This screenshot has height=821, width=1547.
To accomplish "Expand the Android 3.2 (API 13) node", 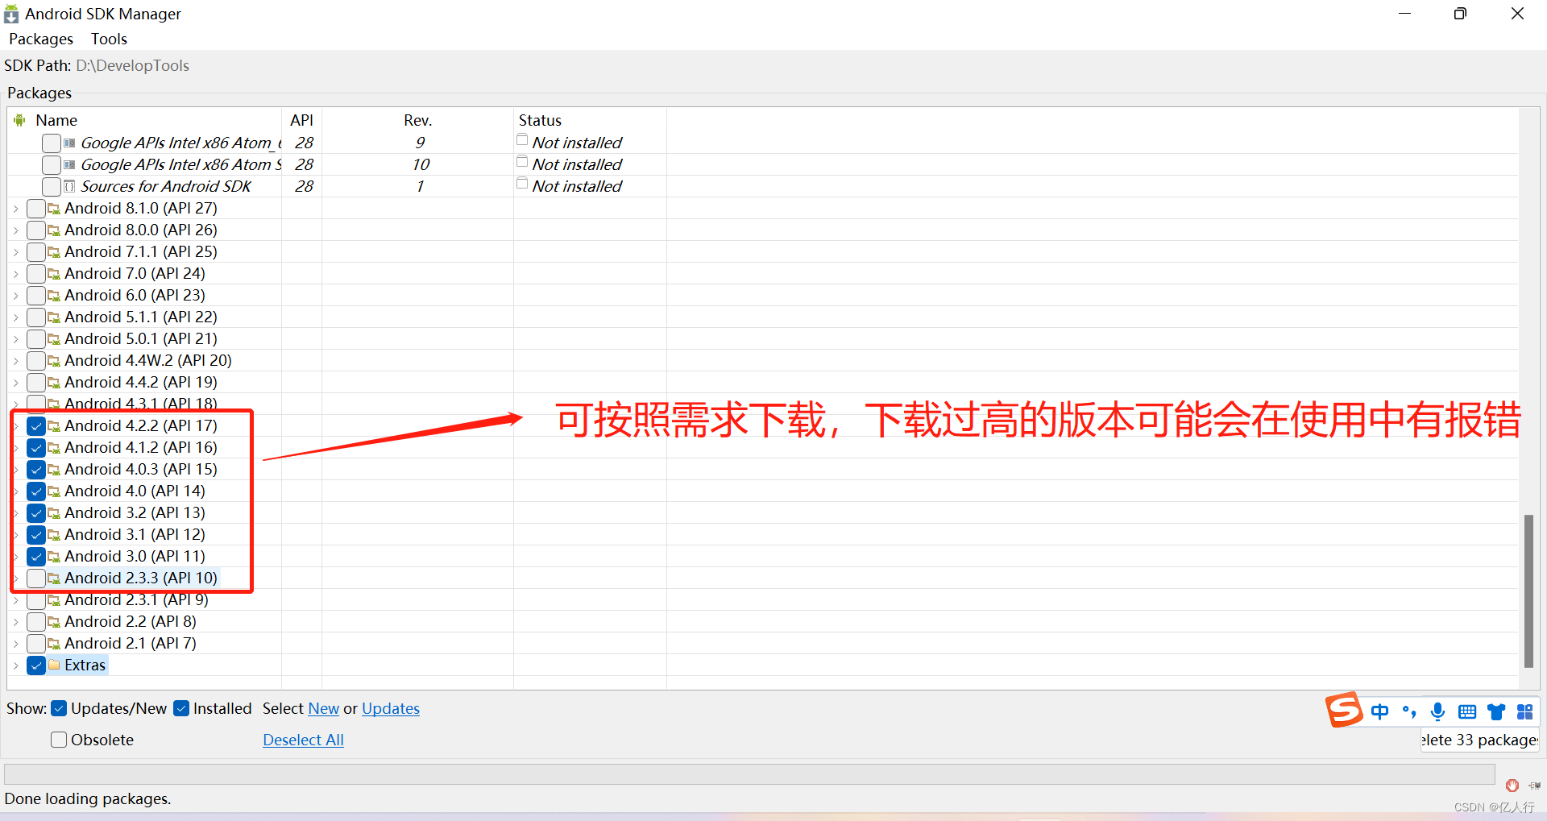I will [15, 513].
